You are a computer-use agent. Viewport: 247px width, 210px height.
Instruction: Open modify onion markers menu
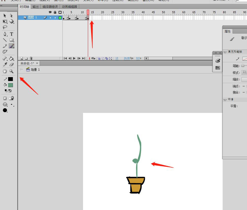[110, 58]
